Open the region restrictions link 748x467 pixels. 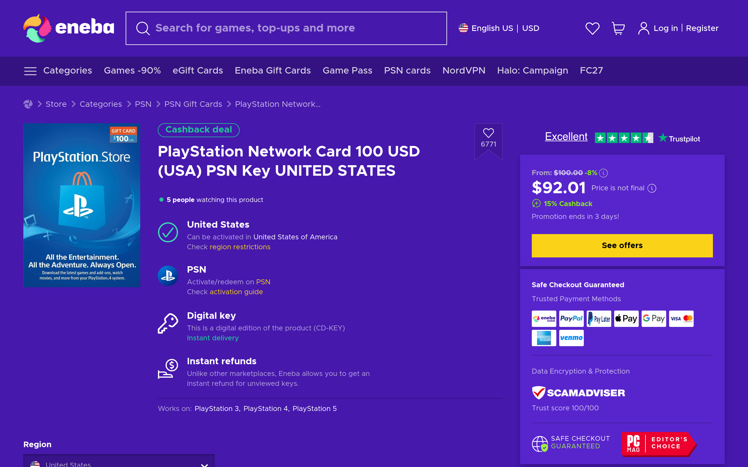pyautogui.click(x=240, y=247)
